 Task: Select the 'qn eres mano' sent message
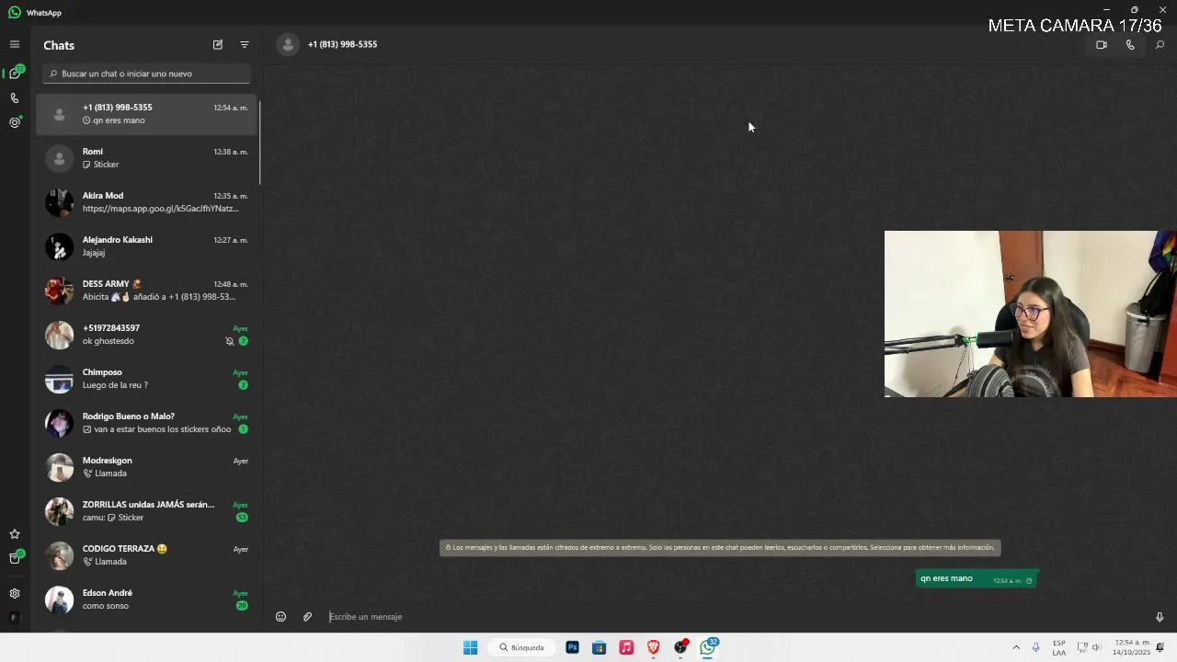click(x=977, y=578)
